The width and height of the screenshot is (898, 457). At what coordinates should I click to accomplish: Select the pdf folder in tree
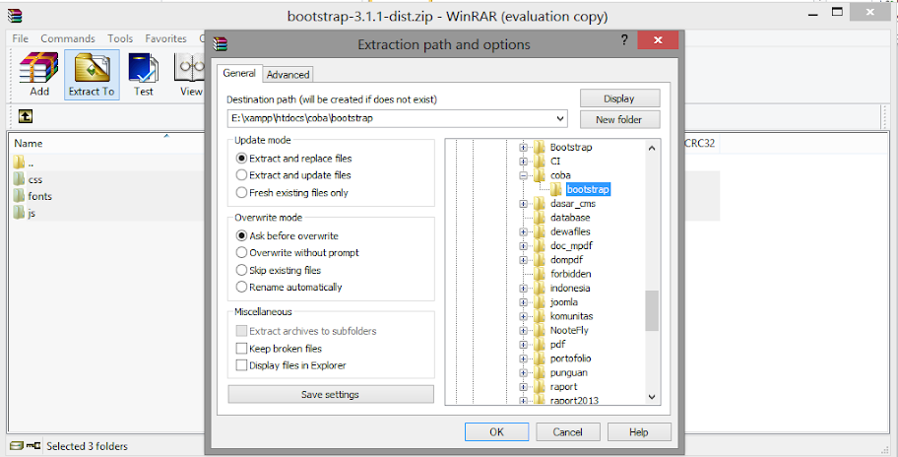tap(558, 344)
